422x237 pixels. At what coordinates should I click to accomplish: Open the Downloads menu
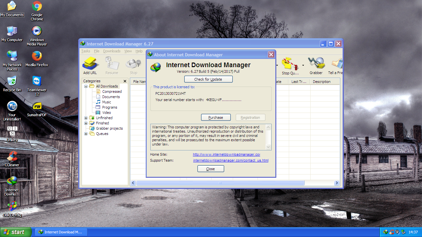pos(112,51)
